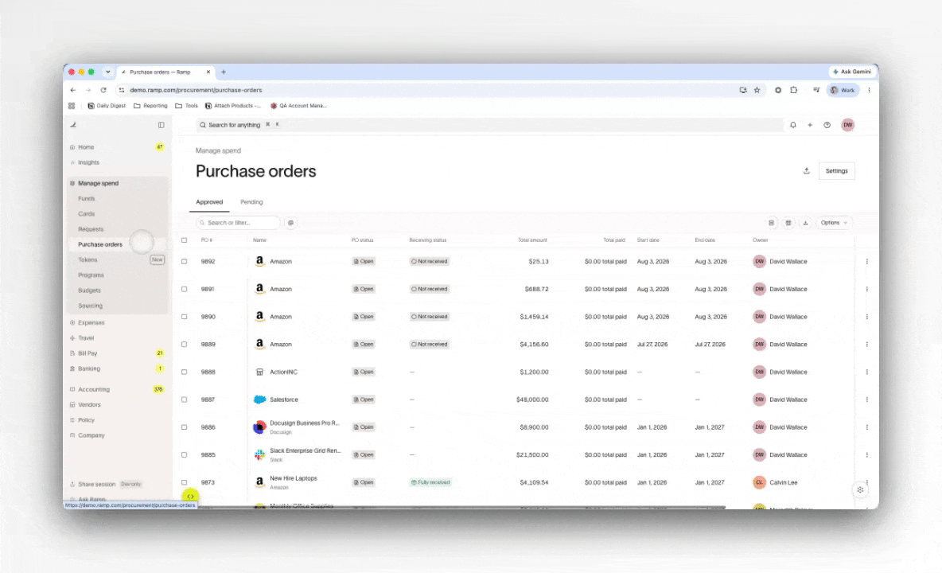Switch to the Pending tab
Viewport: 942px width, 573px height.
coord(251,202)
